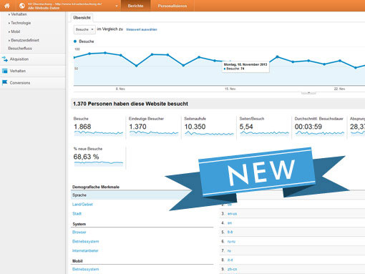Click the % neue Besuche 68,63 % metric
Viewport: 365px width, 274px height.
[x=98, y=157]
